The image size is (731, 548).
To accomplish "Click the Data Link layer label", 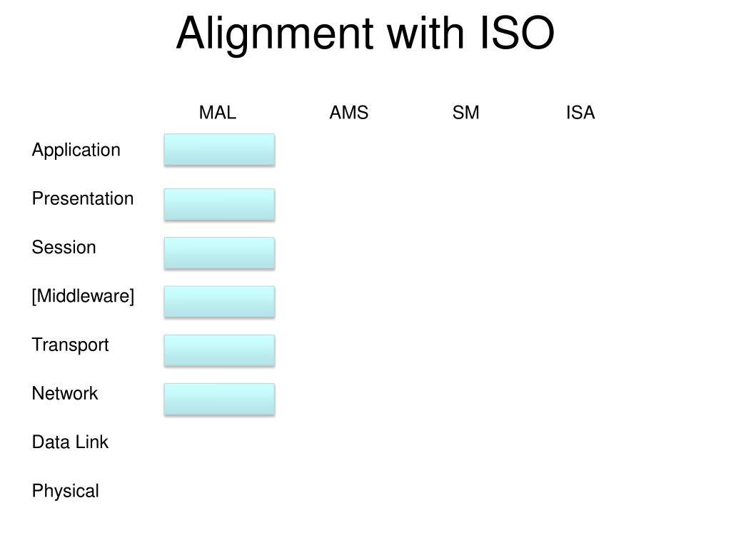I will pyautogui.click(x=70, y=442).
